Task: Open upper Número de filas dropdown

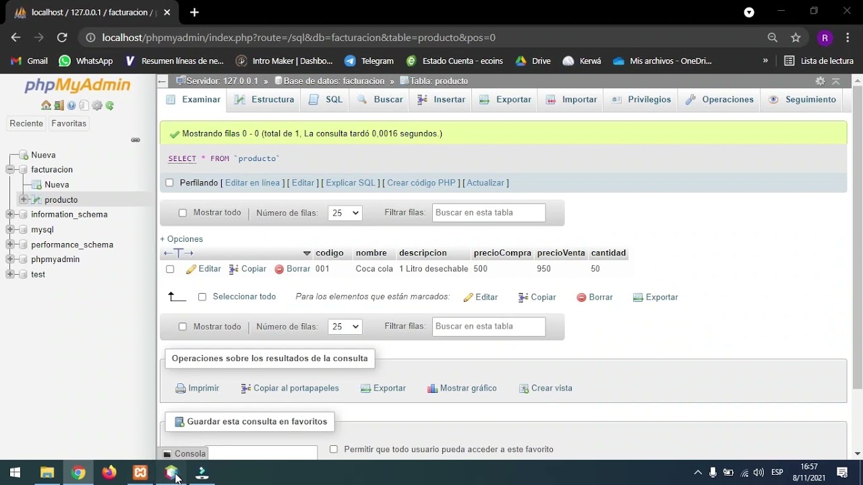Action: click(x=345, y=213)
